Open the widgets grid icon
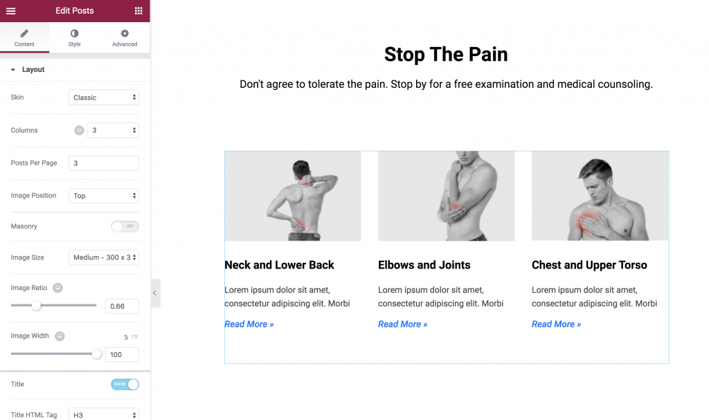 pyautogui.click(x=138, y=11)
